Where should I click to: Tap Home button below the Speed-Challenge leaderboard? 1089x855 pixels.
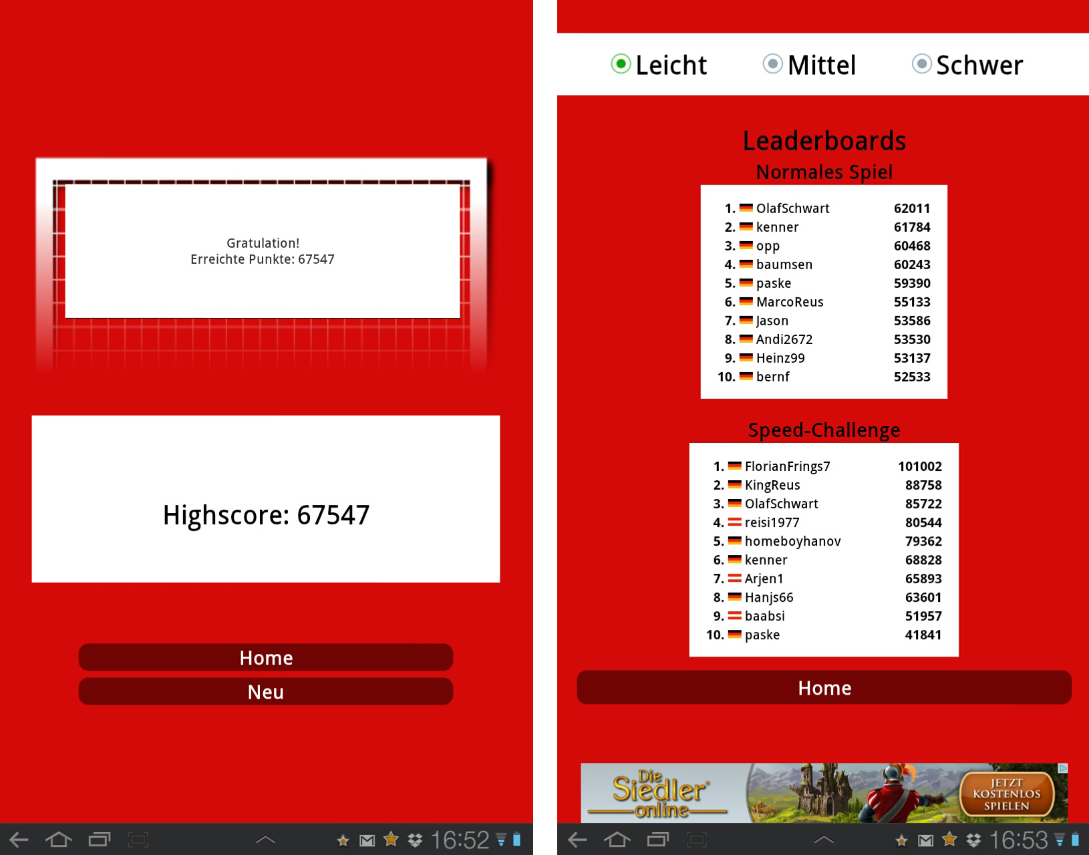[824, 688]
